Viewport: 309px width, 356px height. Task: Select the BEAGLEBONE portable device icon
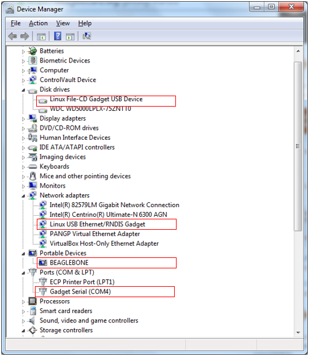[43, 263]
